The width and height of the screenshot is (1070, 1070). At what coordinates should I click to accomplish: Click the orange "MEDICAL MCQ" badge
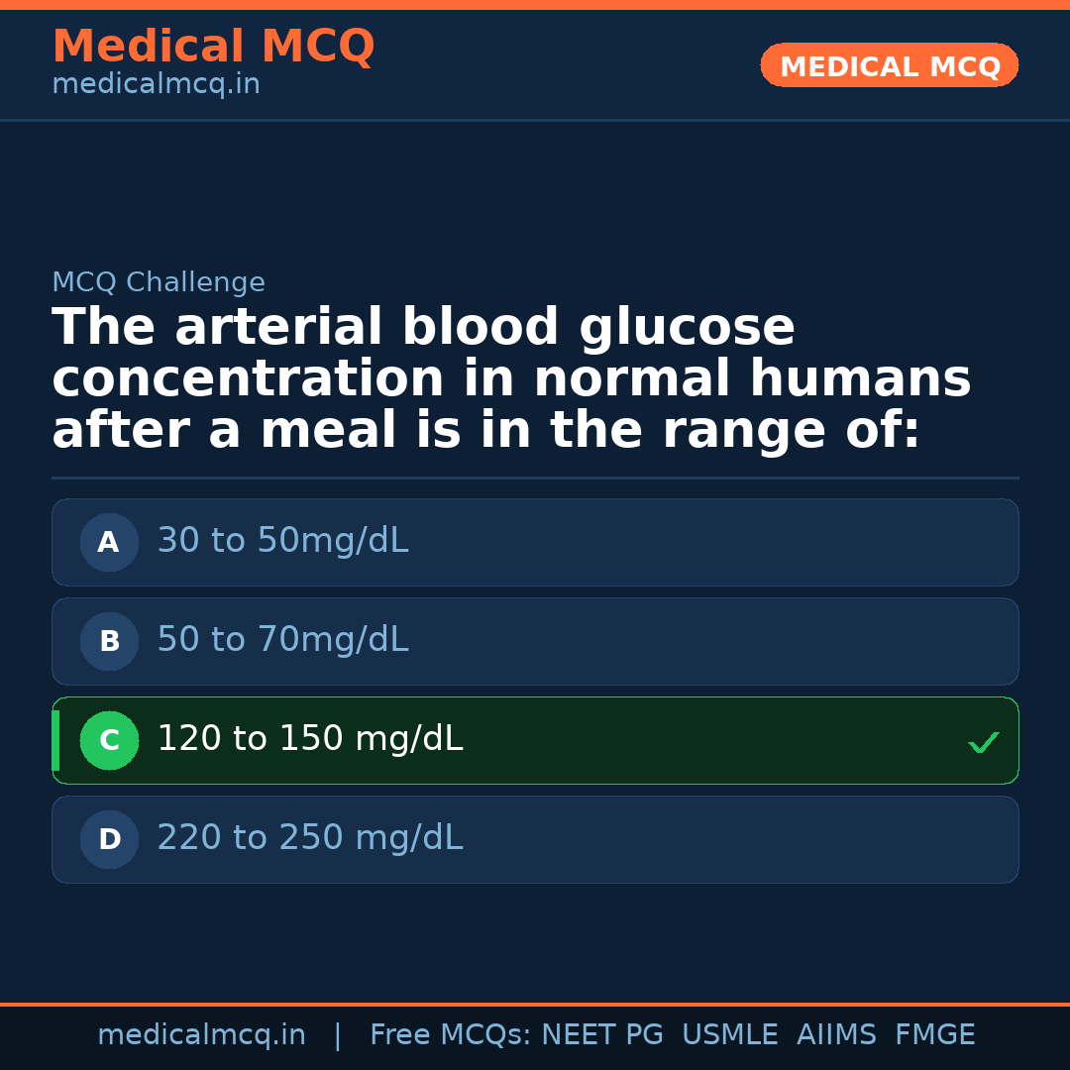[x=890, y=65]
